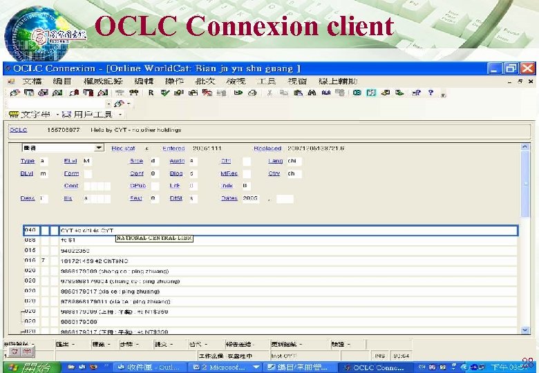
Task: Open the 線上輔助 help menu
Action: tap(338, 82)
